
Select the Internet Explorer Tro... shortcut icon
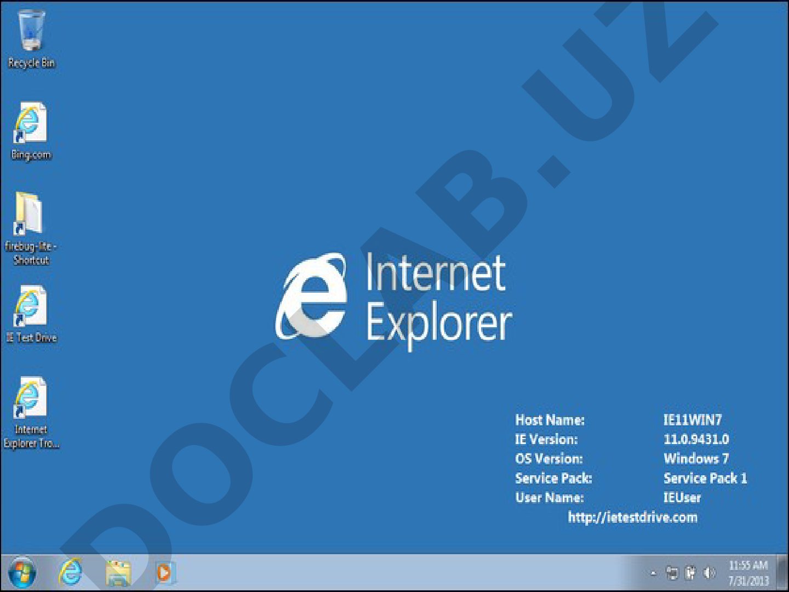tap(31, 397)
